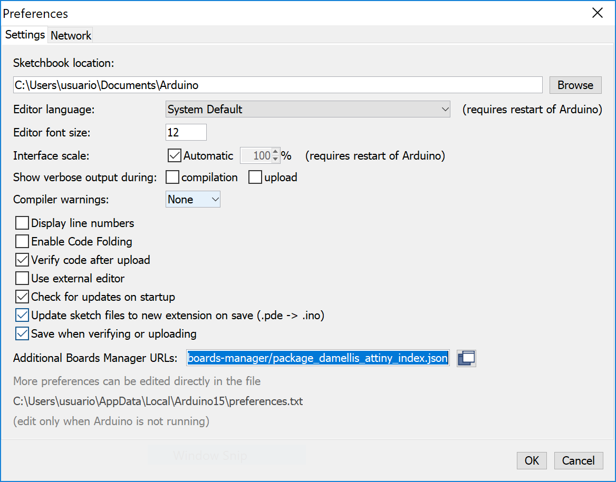The height and width of the screenshot is (482, 616).
Task: Enable verbose output during upload
Action: (255, 178)
